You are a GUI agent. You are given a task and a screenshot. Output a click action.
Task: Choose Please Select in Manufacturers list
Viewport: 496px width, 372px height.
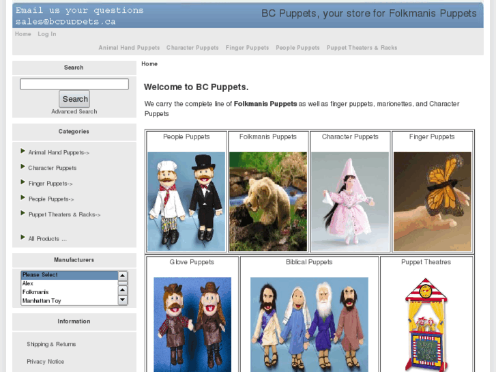click(70, 275)
